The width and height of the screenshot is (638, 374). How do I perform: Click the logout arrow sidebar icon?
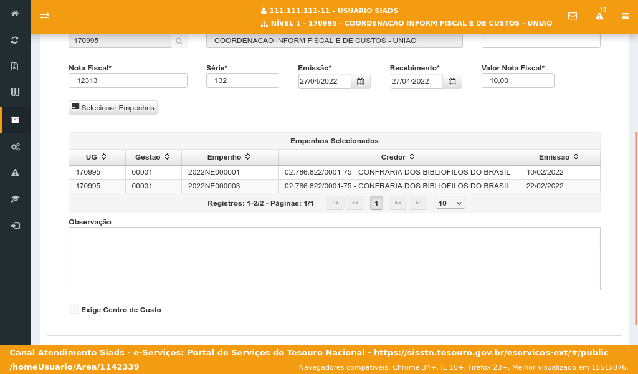pos(15,226)
